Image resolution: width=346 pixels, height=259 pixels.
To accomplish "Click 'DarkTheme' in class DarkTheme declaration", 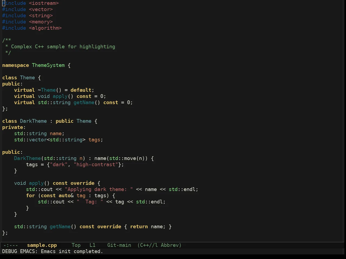I will [33, 121].
